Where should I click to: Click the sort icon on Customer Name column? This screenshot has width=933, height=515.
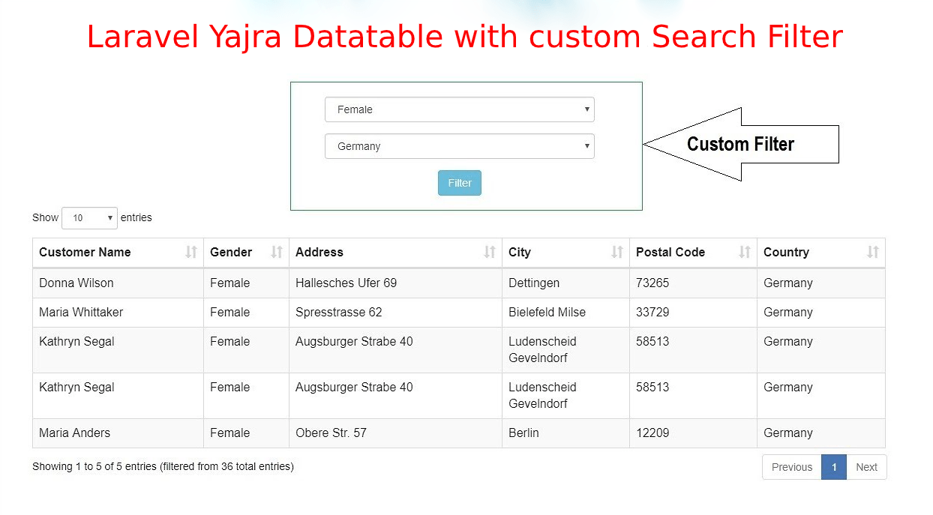(x=192, y=252)
